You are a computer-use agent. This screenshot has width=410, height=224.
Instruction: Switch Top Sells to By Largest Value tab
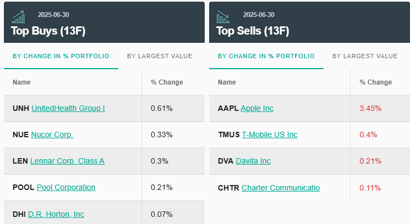point(365,56)
